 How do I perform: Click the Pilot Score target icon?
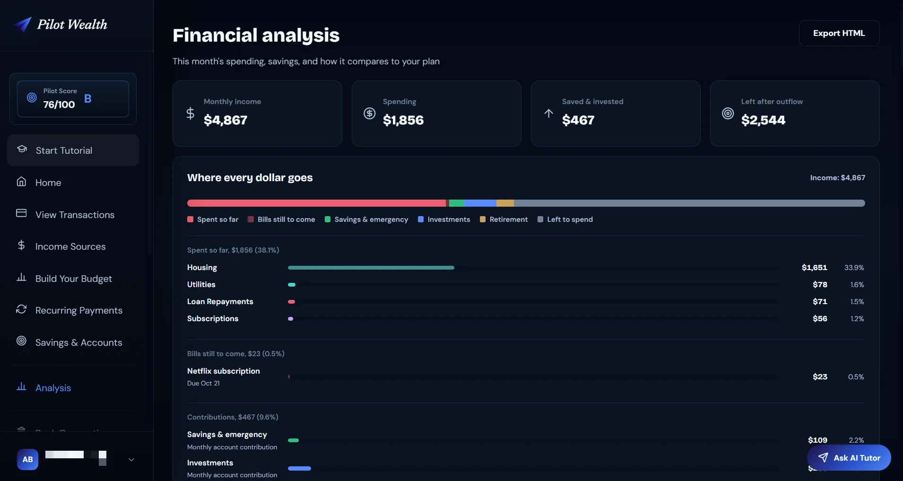pyautogui.click(x=32, y=97)
